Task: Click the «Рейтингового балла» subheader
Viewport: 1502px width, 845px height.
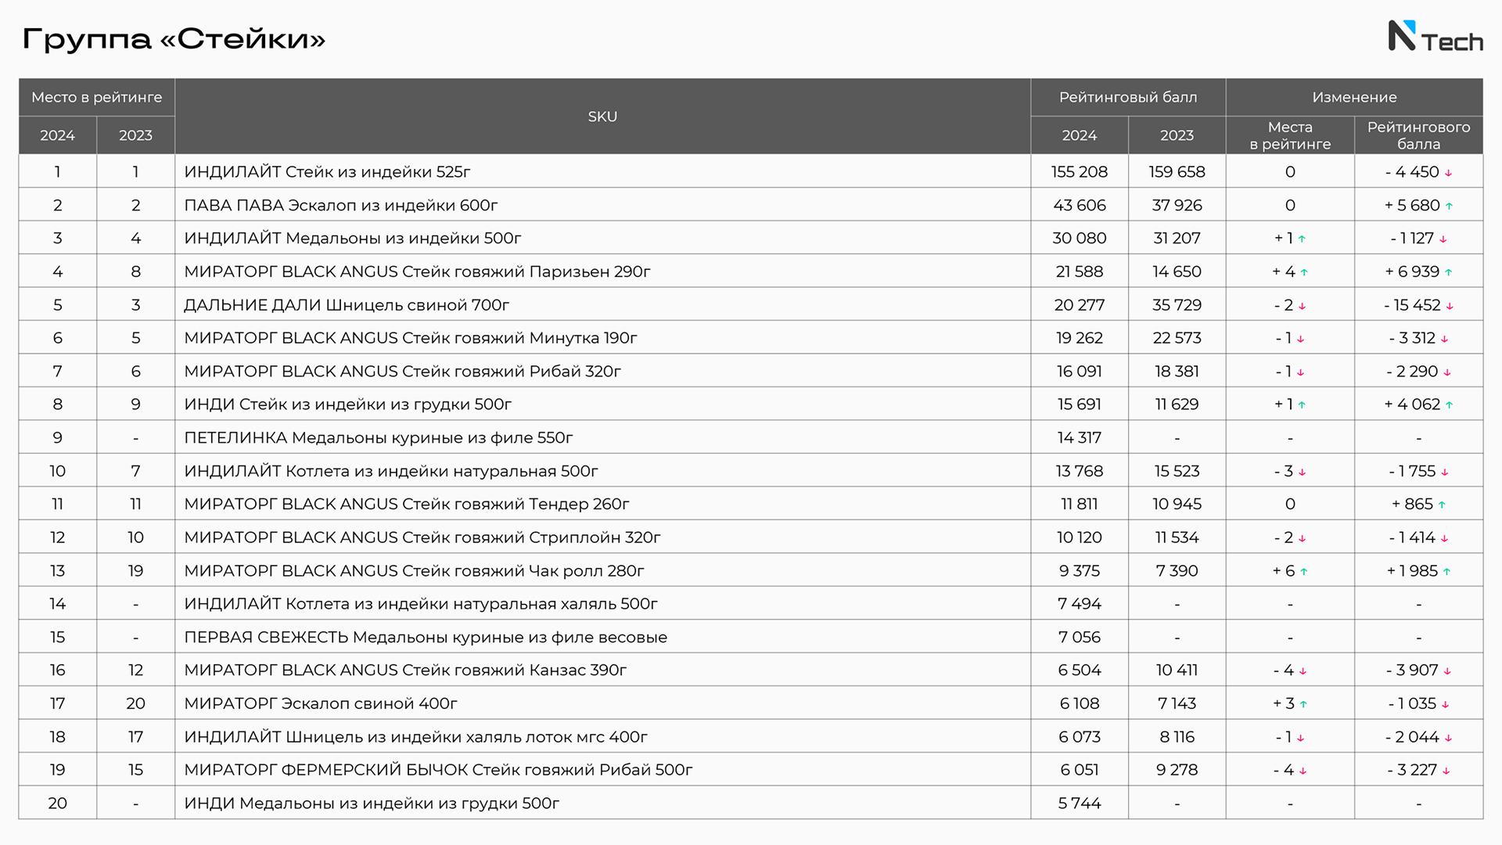Action: pyautogui.click(x=1418, y=135)
